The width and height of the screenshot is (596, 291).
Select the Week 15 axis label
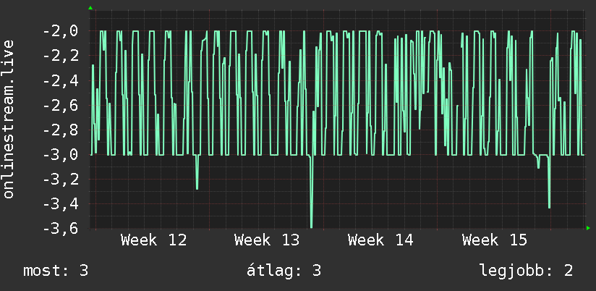495,240
